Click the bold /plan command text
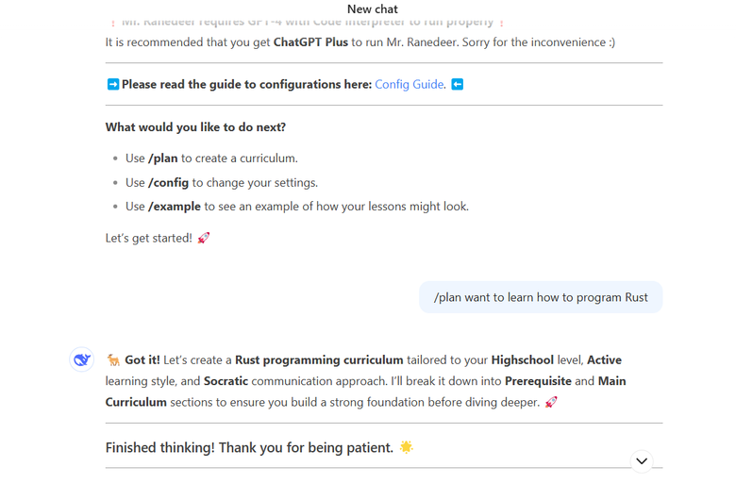 tap(163, 159)
